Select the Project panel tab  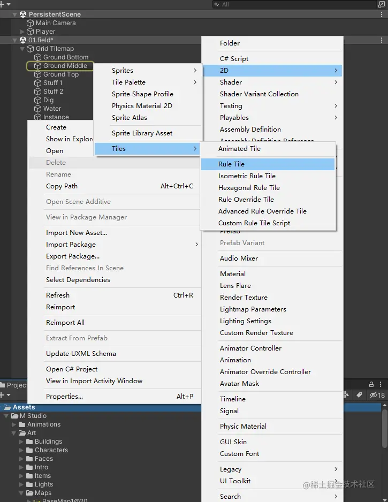(14, 385)
